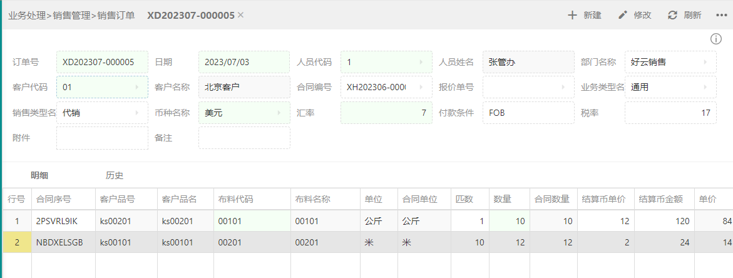Expand the 报价单号 dropdown arrow
Screen dimensions: 733x278
[563, 87]
